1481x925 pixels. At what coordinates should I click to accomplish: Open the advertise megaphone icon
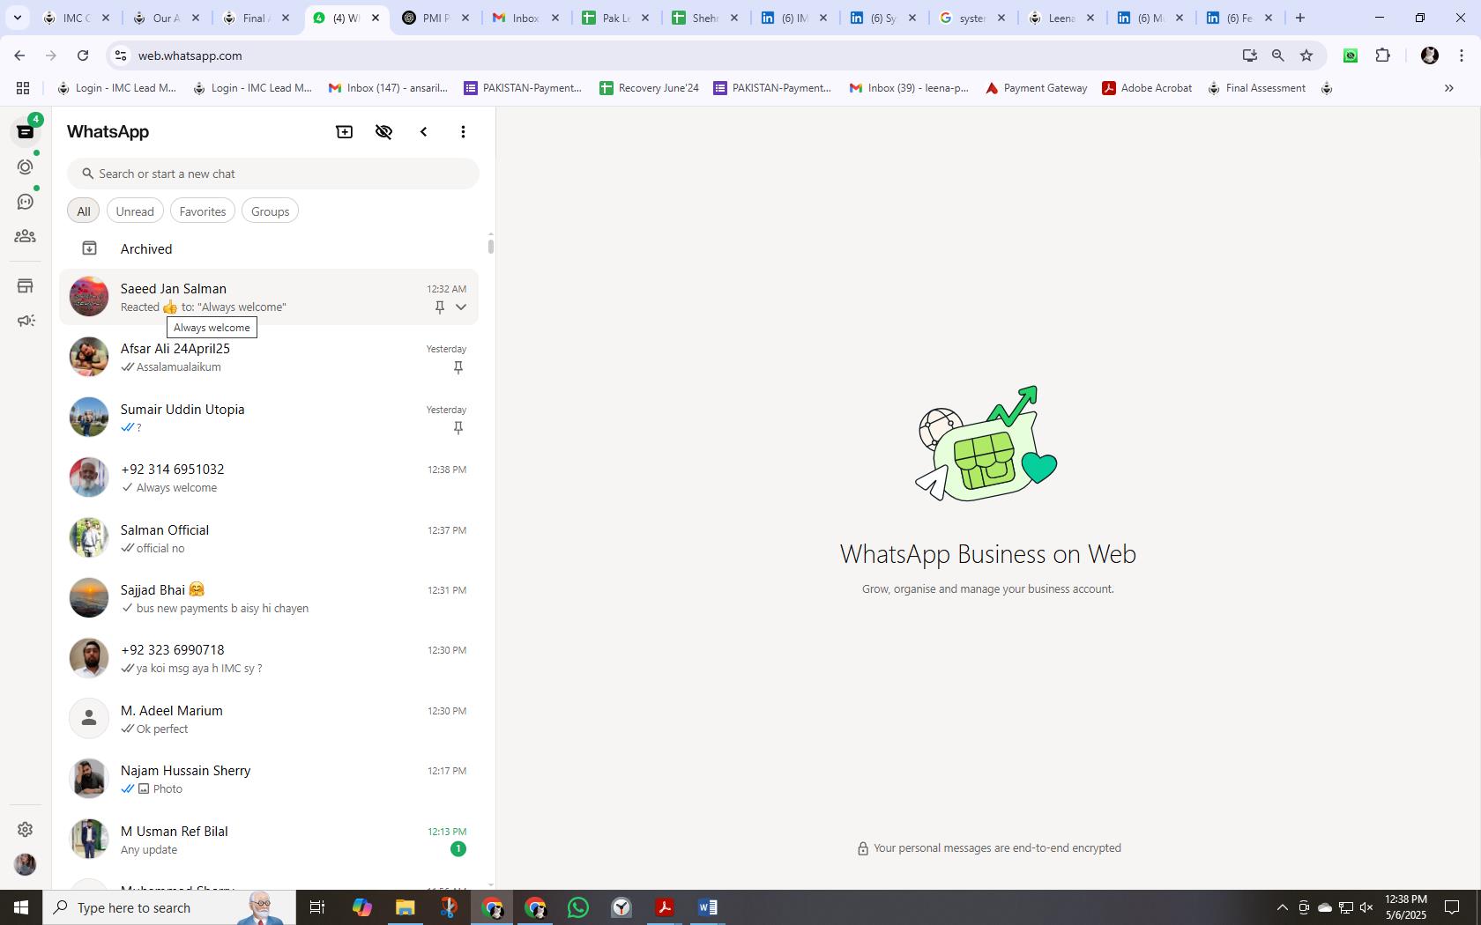coord(26,321)
